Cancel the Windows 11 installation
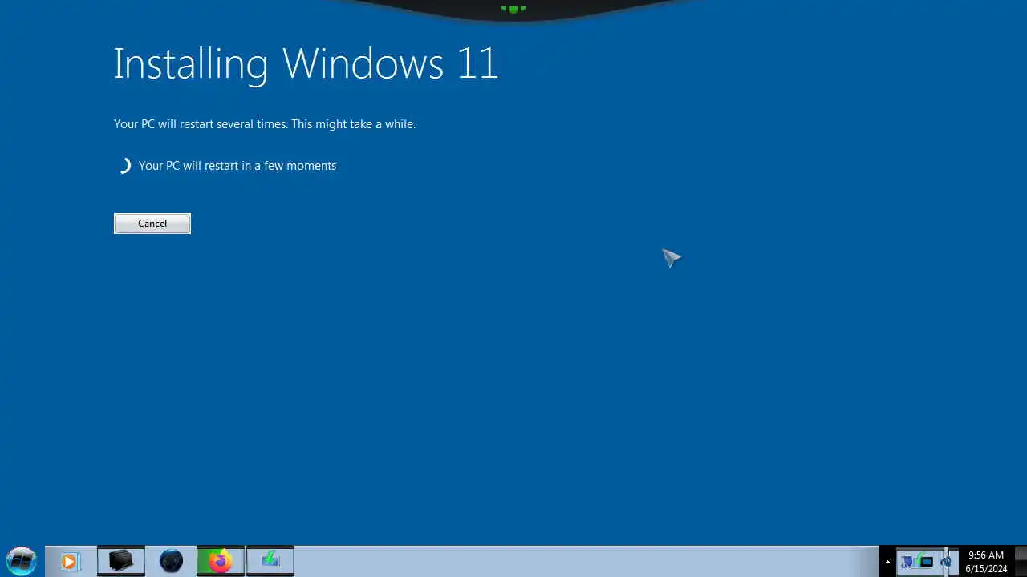 point(152,224)
